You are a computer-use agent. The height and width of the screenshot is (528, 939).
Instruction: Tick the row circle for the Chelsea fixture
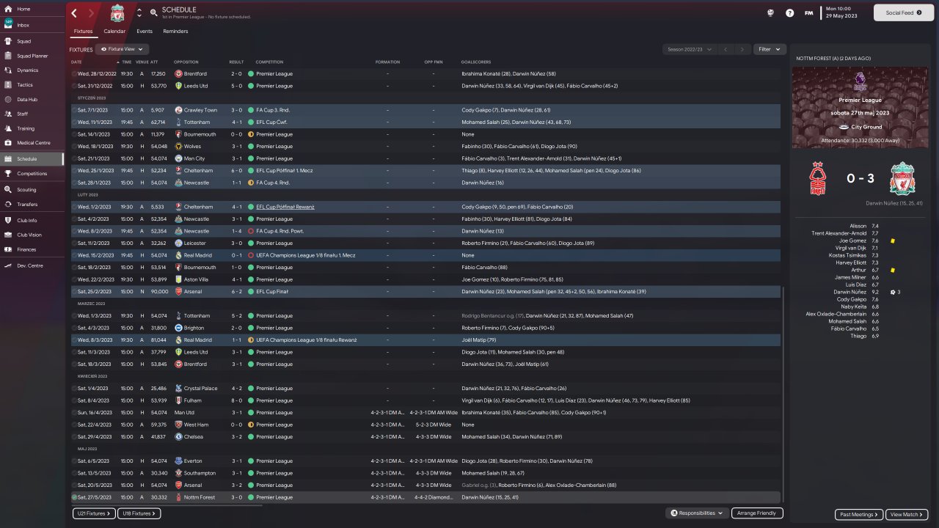[x=74, y=436]
